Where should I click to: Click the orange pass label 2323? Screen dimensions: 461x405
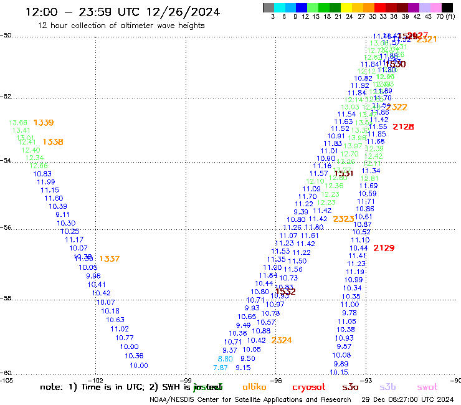coord(343,219)
